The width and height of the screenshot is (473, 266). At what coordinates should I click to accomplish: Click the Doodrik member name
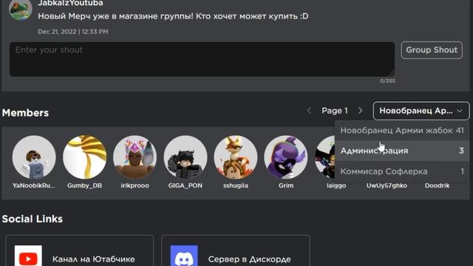(x=437, y=185)
